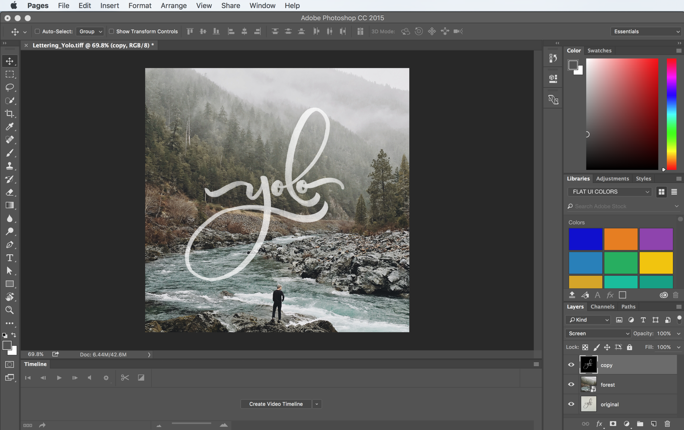The height and width of the screenshot is (430, 684).
Task: Pick the orange swatch in Colors library
Action: (621, 239)
